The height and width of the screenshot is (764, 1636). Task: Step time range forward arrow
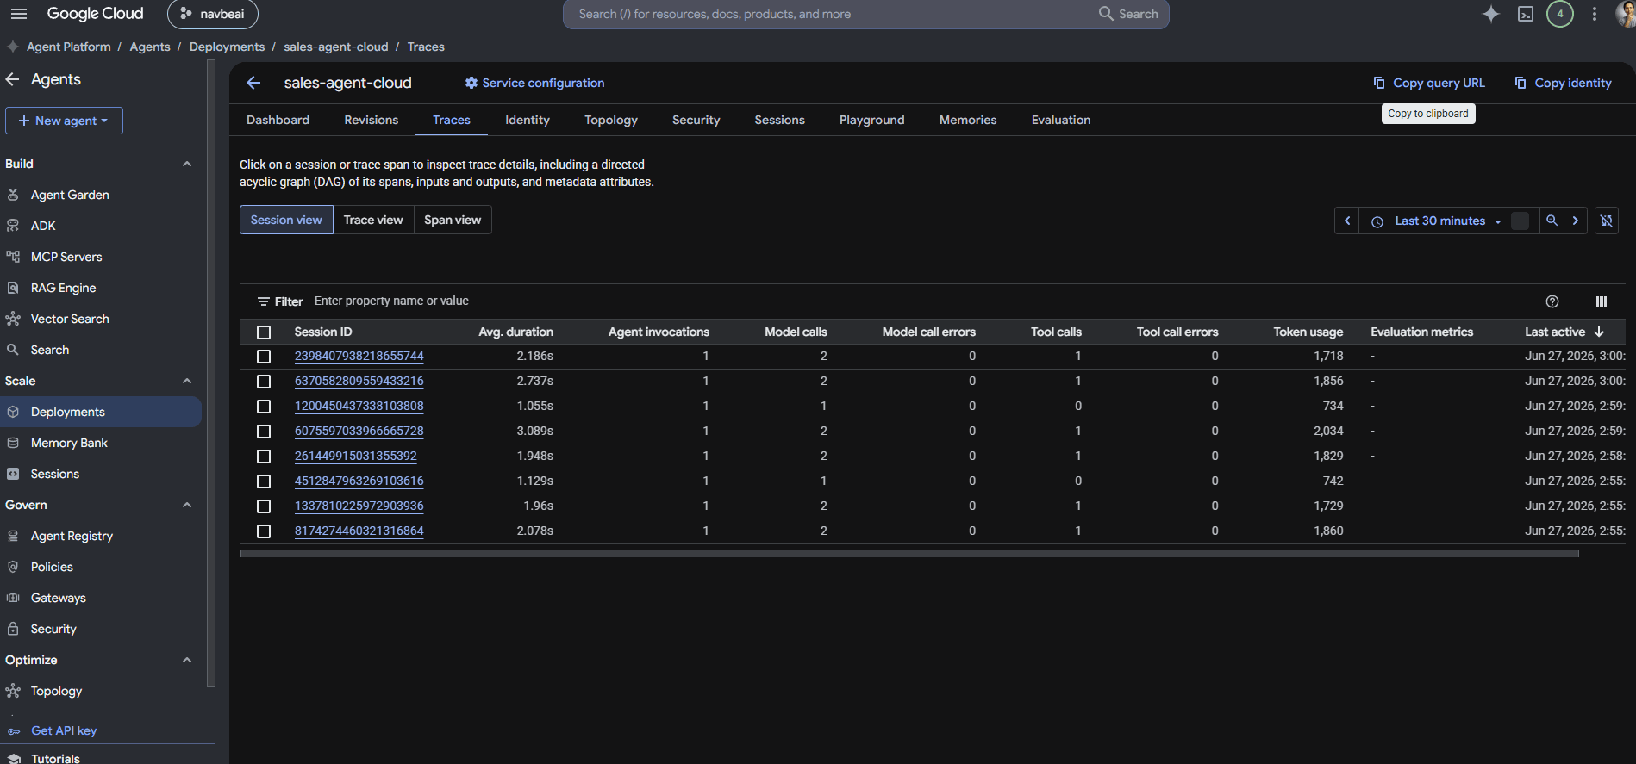coord(1576,221)
